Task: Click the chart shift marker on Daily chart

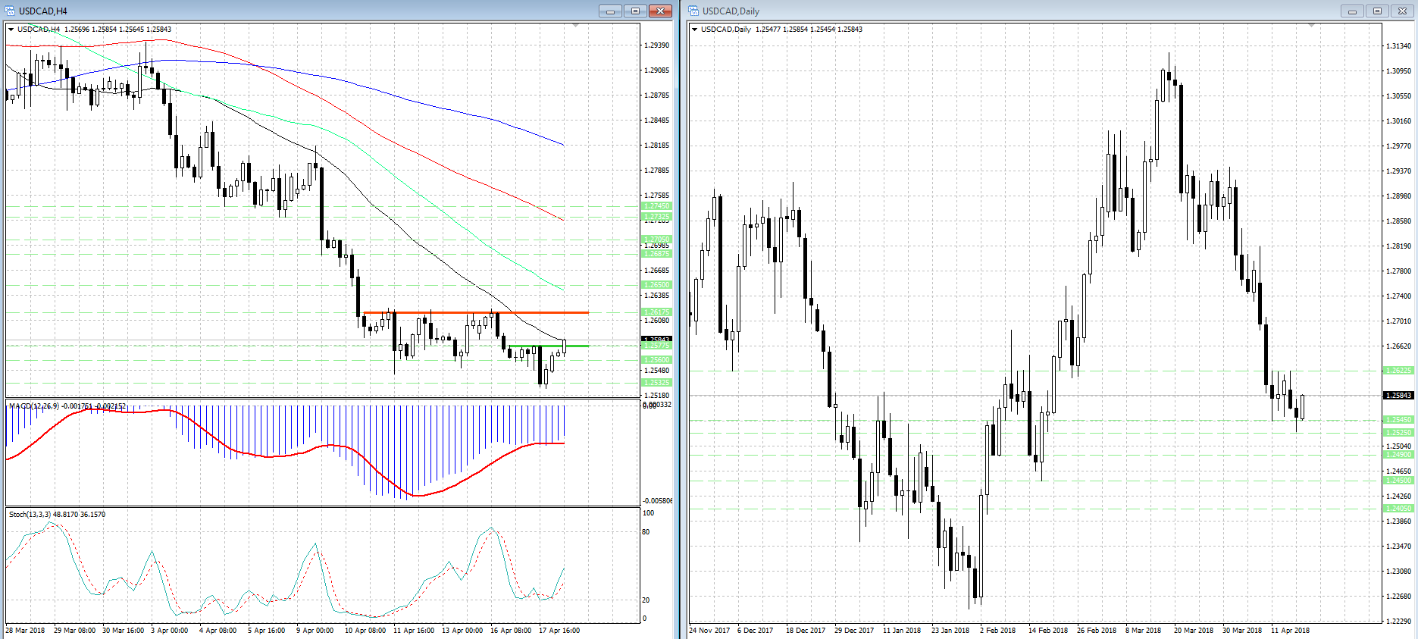Action: click(x=1311, y=26)
